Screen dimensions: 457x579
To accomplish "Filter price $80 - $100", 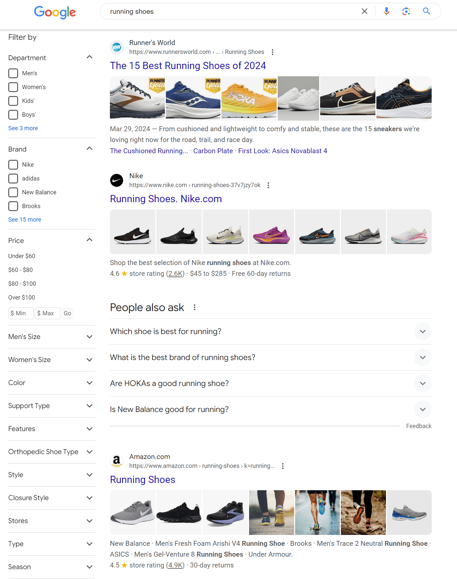I will pyautogui.click(x=22, y=284).
